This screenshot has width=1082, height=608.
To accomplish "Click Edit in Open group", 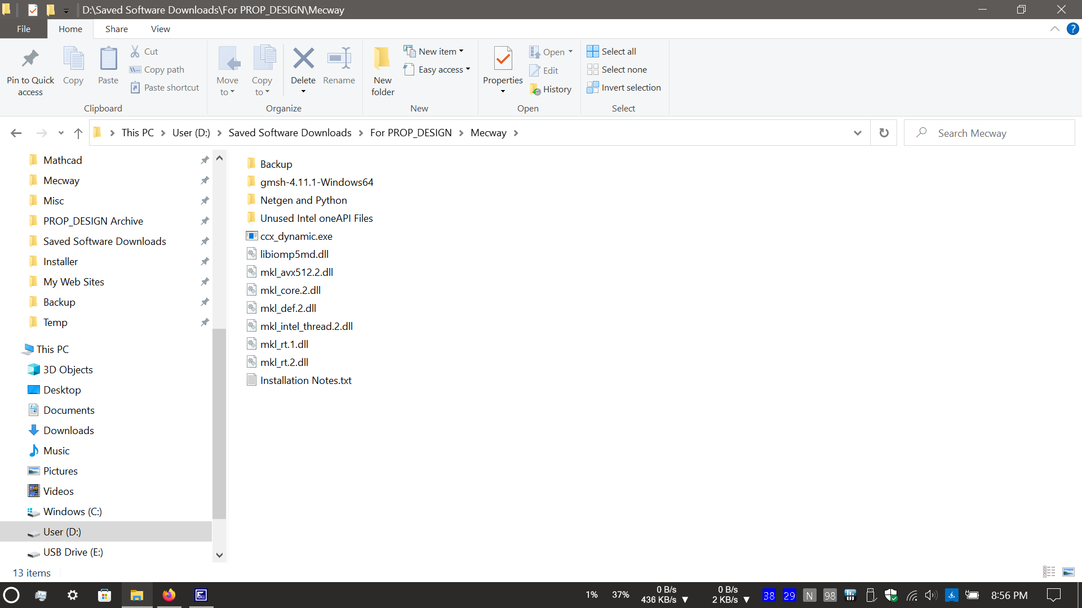I will [544, 70].
